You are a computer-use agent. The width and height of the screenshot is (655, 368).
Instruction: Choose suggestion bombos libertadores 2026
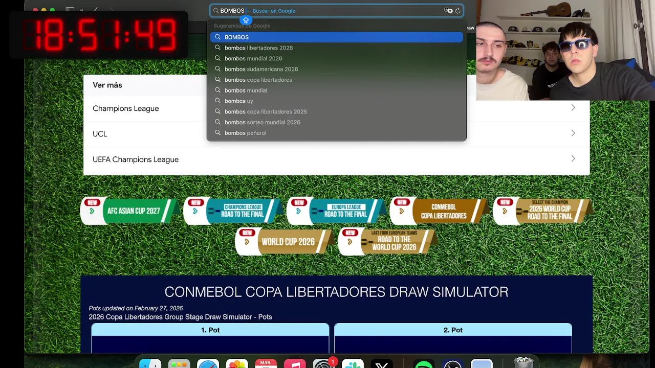tap(337, 48)
